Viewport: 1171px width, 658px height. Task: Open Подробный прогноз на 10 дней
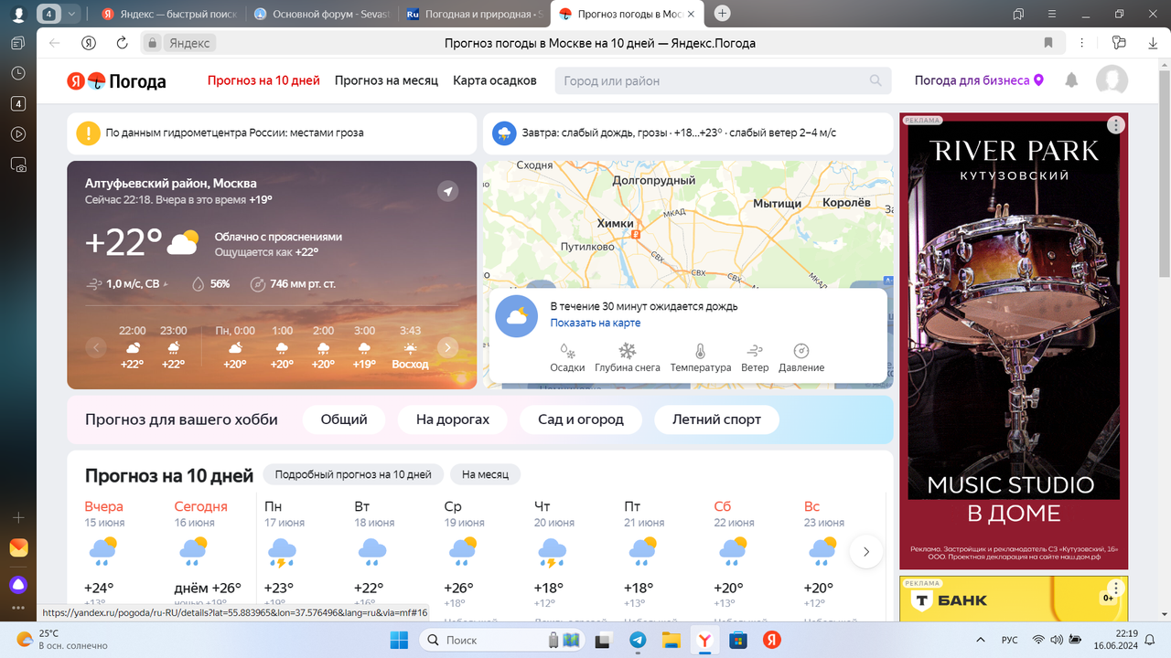click(x=352, y=474)
